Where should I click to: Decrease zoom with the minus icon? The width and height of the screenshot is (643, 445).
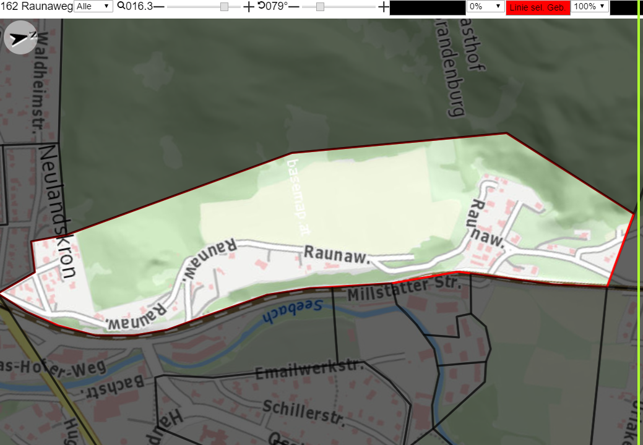(x=158, y=7)
